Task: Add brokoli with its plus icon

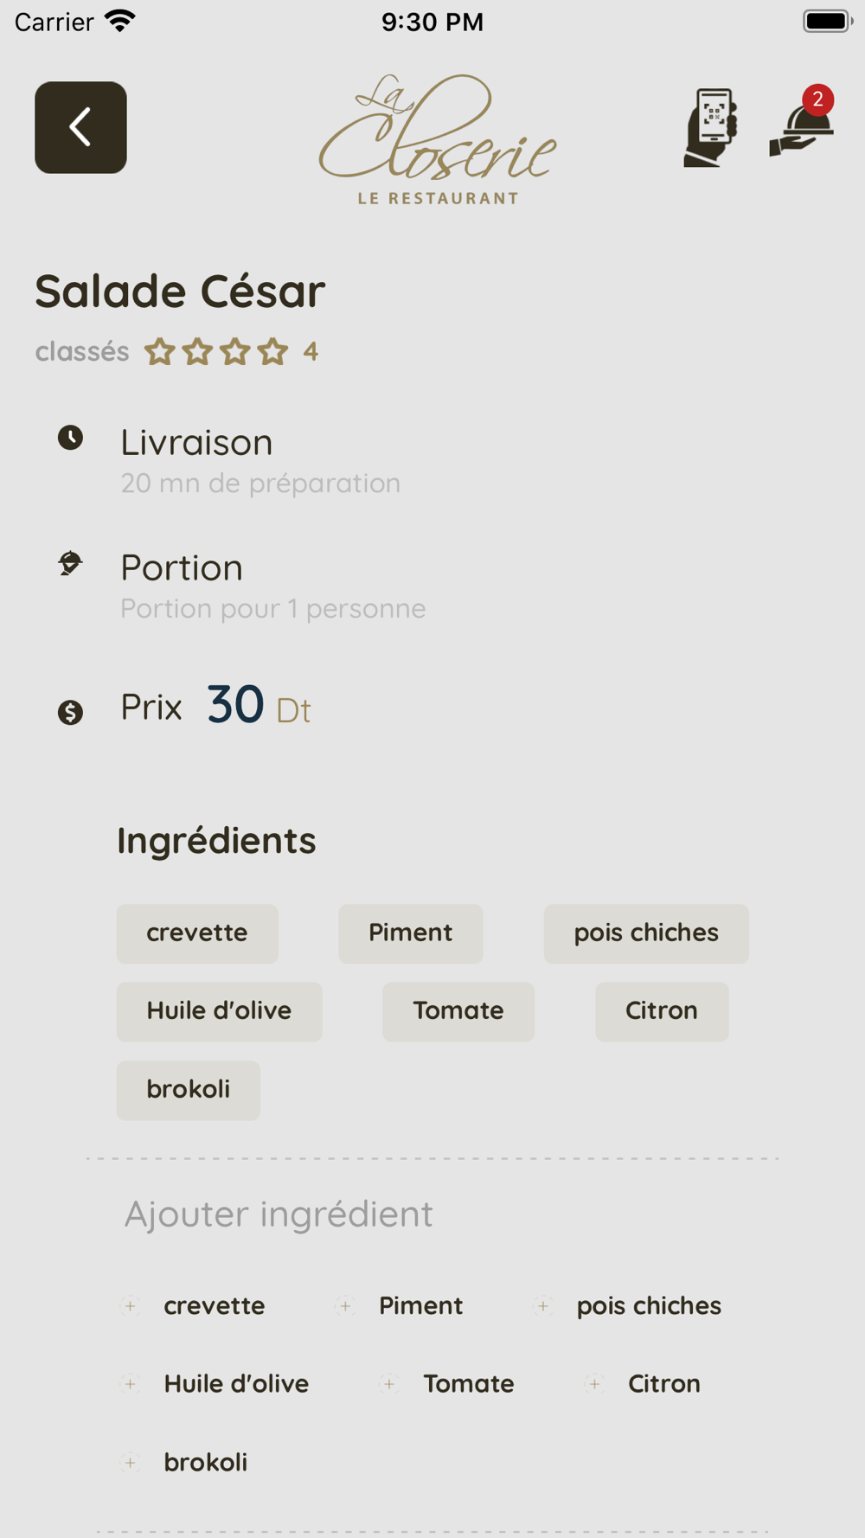Action: click(x=131, y=1463)
